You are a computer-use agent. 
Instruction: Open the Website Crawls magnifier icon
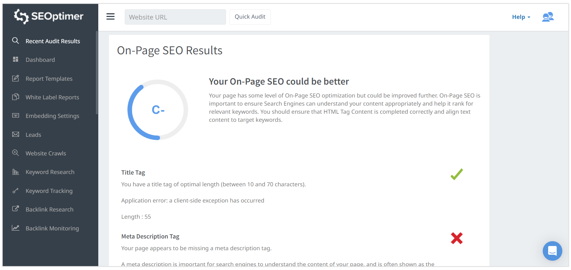[16, 153]
